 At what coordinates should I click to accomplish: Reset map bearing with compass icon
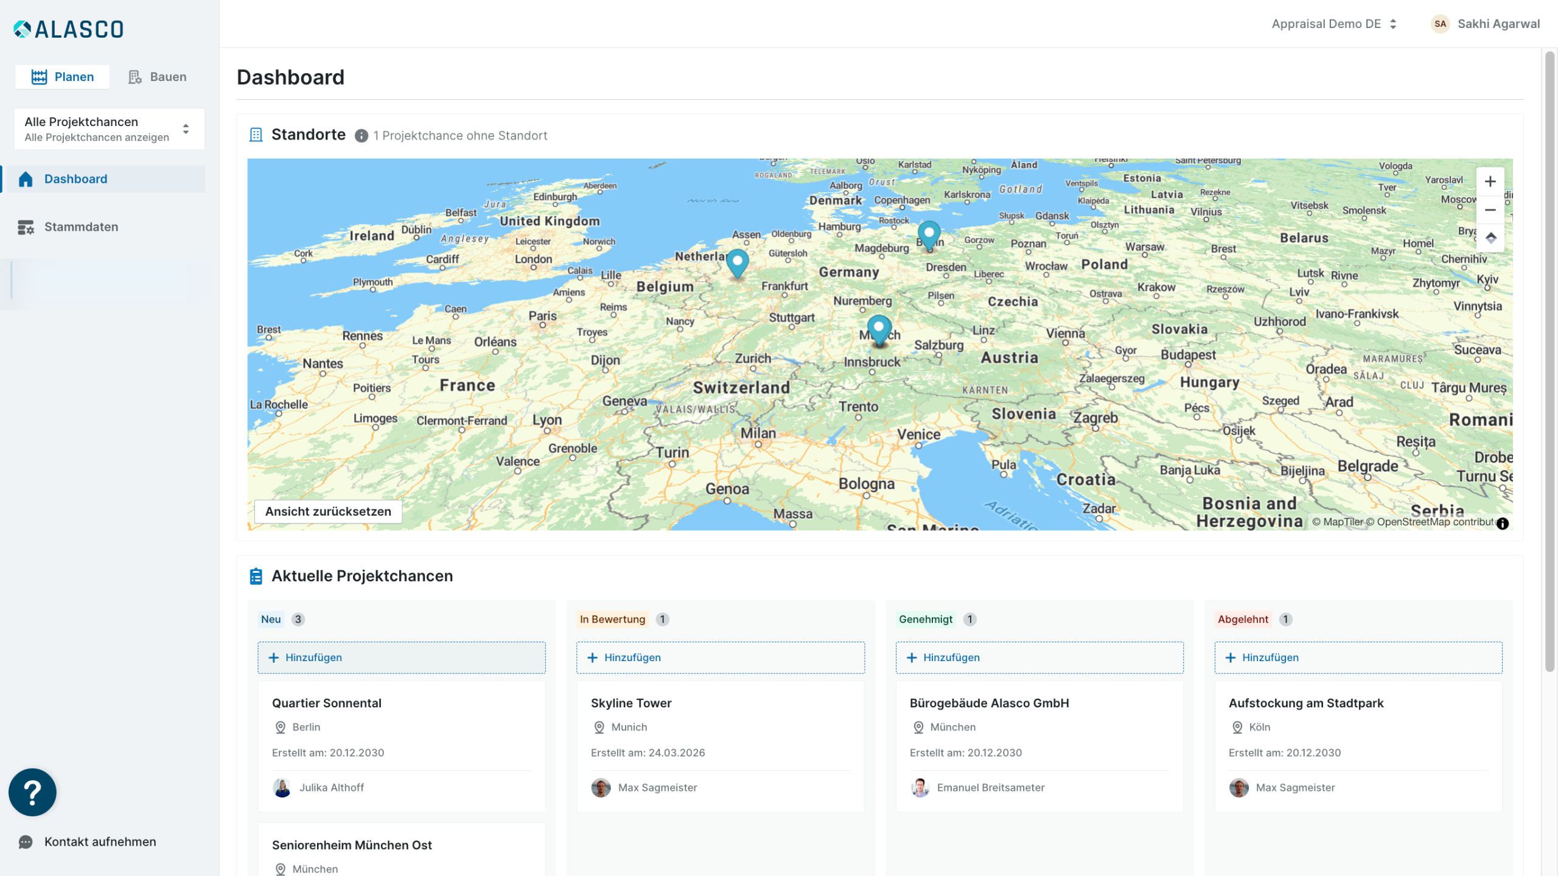pyautogui.click(x=1489, y=238)
